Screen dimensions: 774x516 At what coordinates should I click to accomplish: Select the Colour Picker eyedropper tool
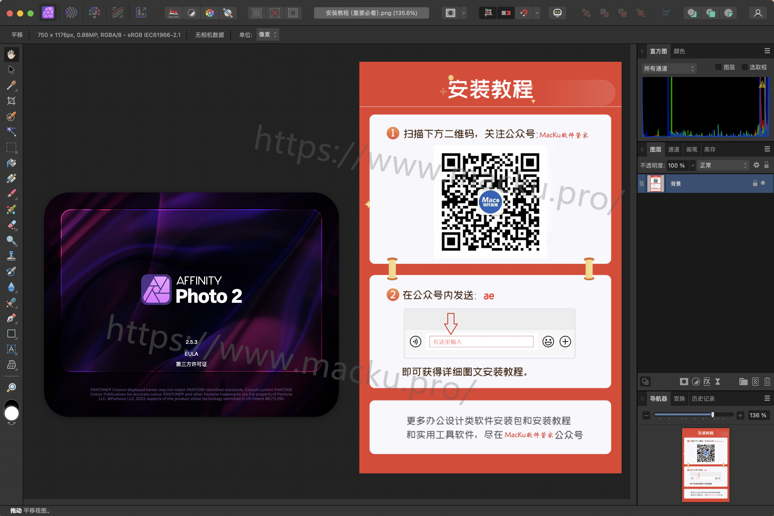pyautogui.click(x=12, y=85)
